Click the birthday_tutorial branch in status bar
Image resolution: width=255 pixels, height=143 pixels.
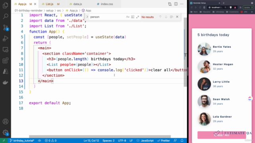[22, 141]
